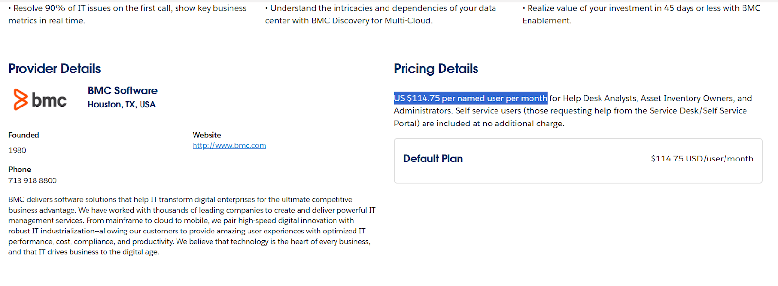Click the BMC Discovery for Multi-Cloud bullet

(x=381, y=14)
